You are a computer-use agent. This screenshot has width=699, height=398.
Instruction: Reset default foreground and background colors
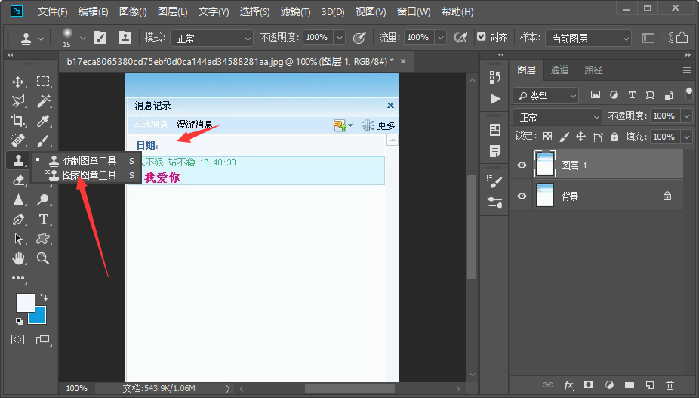coord(19,321)
